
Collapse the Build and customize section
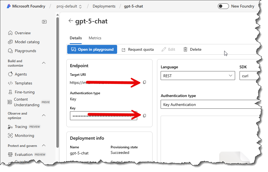[x=44, y=63]
